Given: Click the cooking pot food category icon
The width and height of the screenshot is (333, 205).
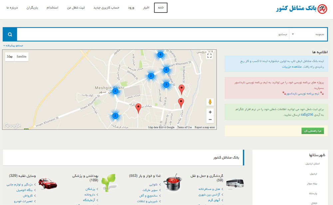Looking at the screenshot, I should 172,183.
